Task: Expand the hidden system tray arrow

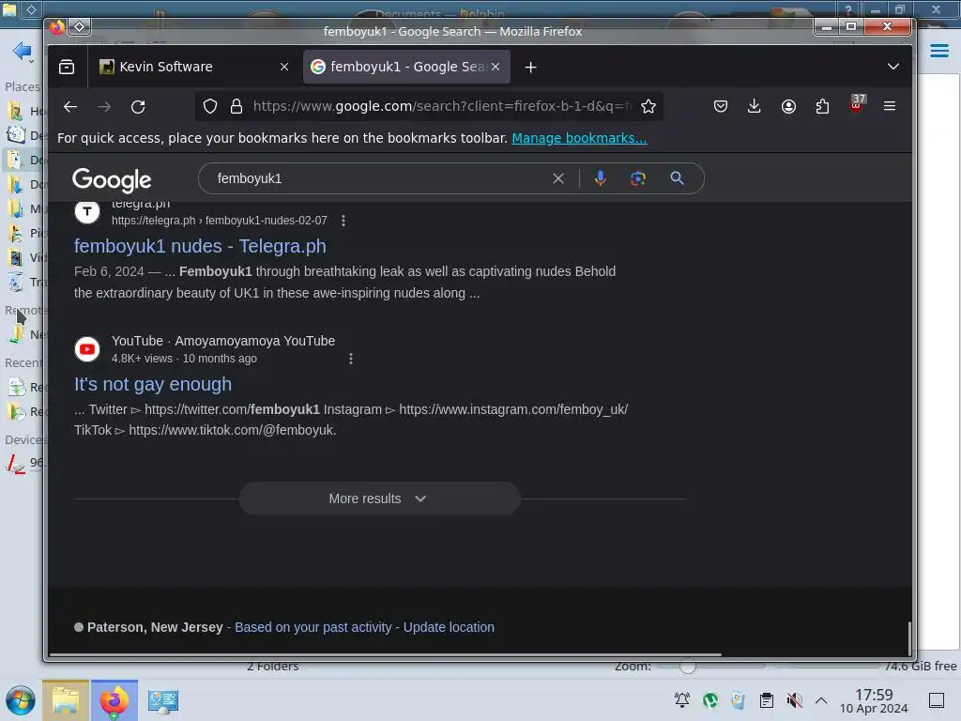Action: (x=821, y=700)
